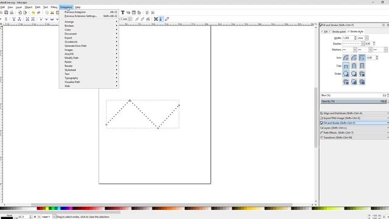Image resolution: width=389 pixels, height=219 pixels.
Task: Expand Transform panel row
Action: pos(354,137)
